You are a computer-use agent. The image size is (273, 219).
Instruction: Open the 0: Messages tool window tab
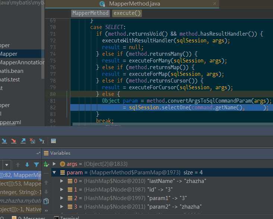click(29, 217)
